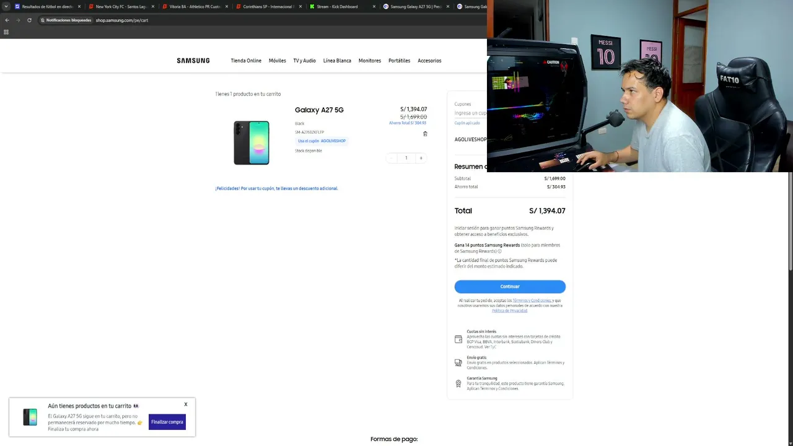Screen dimensions: 793x446
Task: Click browser forward arrow
Action: point(18,20)
